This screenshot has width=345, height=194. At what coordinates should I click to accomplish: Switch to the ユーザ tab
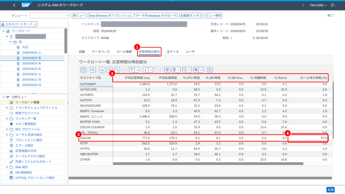click(x=190, y=52)
